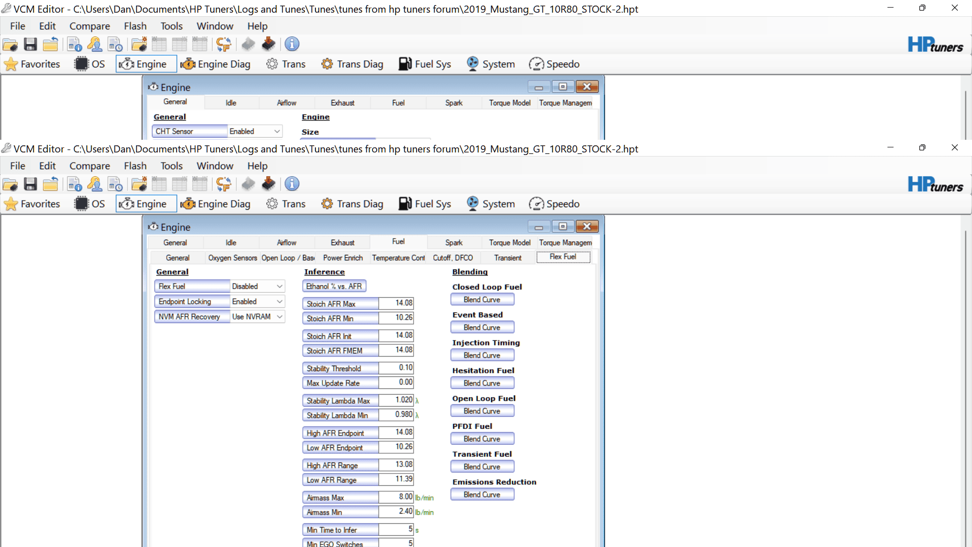Screen dimensions: 972x547
Task: Click the floppy disk save icon in lower window
Action: [30, 184]
